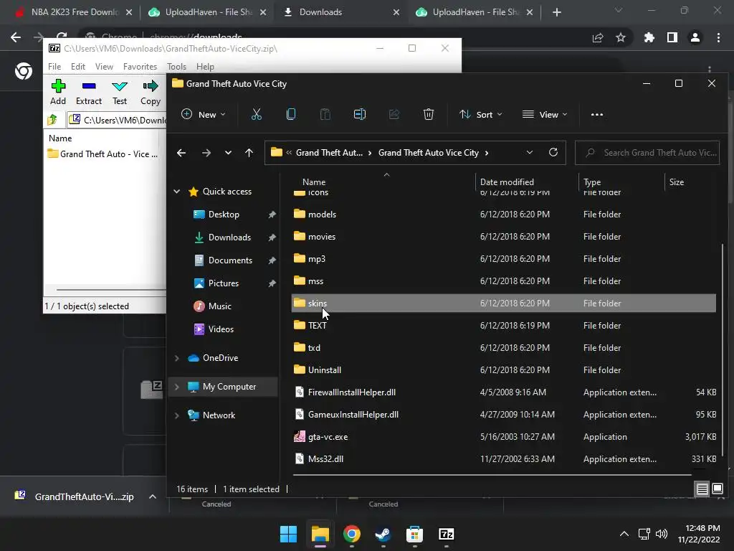Click the Name column header in Explorer

coord(314,182)
